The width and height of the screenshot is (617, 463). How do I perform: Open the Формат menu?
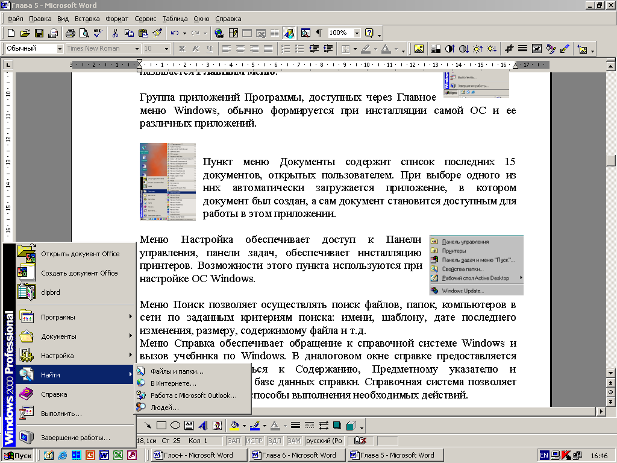[116, 19]
